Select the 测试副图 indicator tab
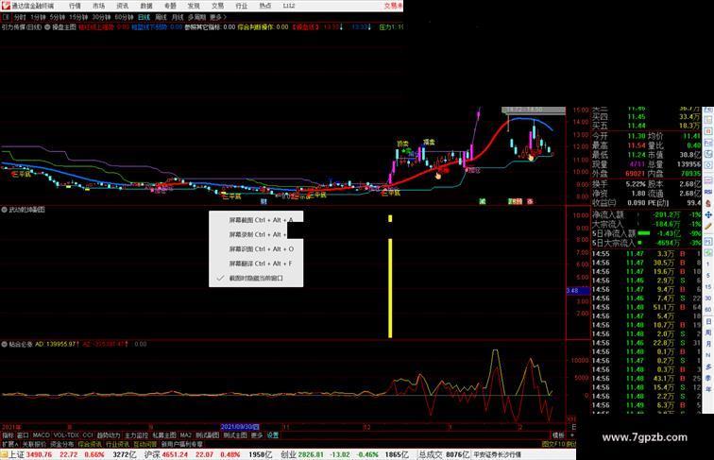Screen dimensions: 714x460 tap(207, 435)
